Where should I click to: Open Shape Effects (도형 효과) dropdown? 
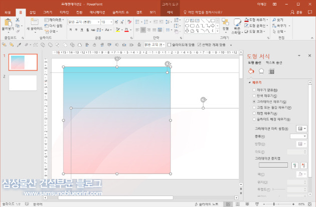click(255, 31)
